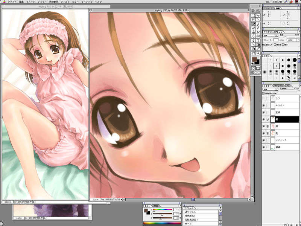This screenshot has width=301, height=226.
Task: Select the Airbrush tool
Action: (253, 24)
